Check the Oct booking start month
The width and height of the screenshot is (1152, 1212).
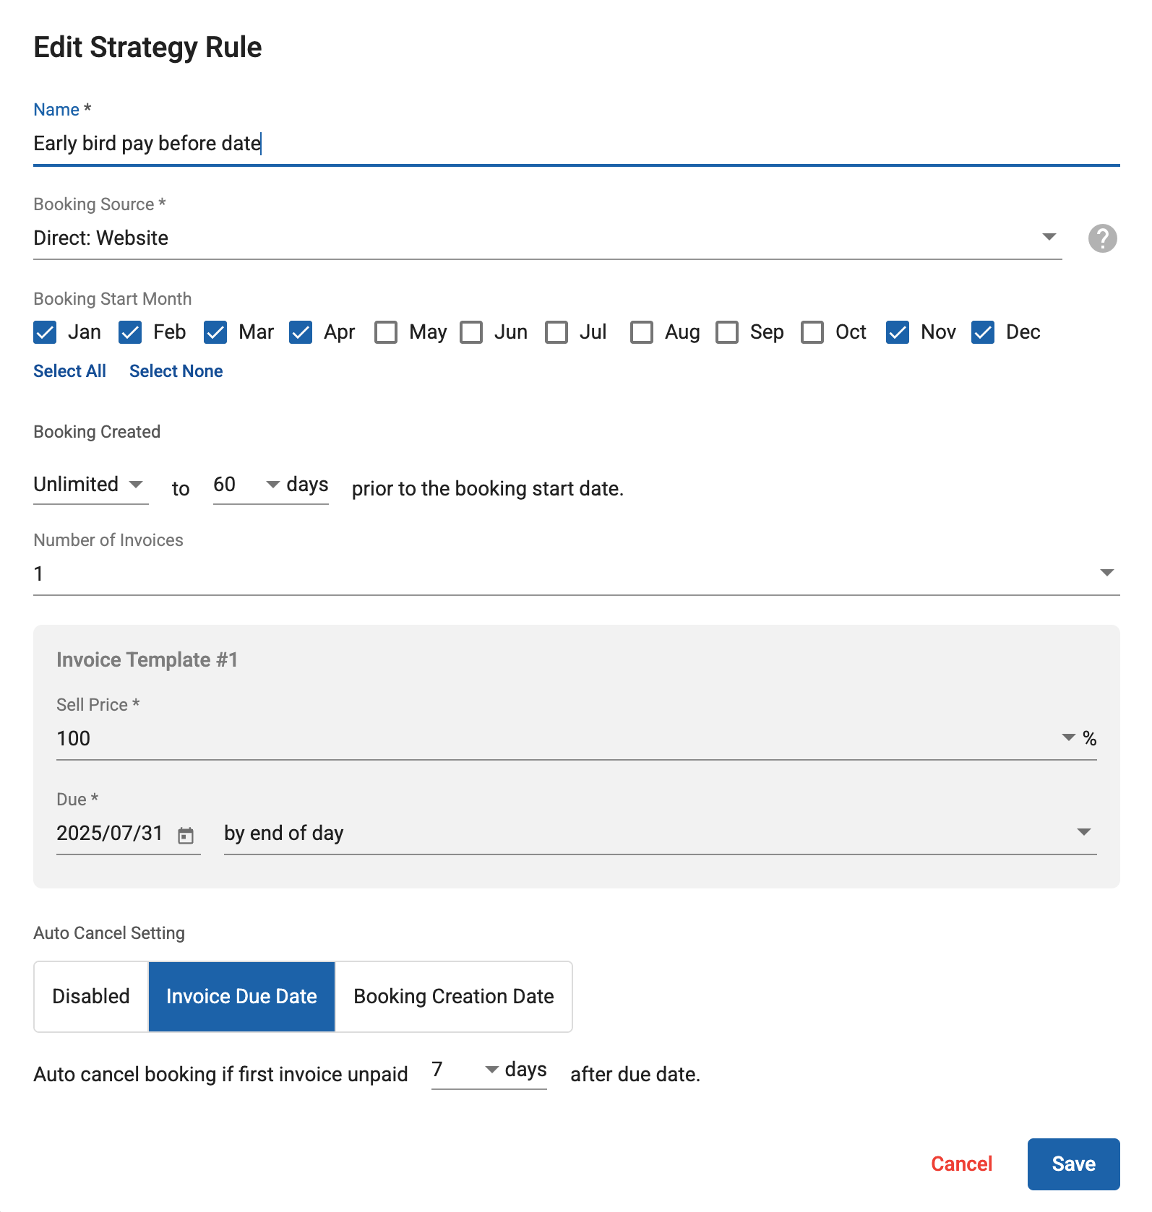coord(812,332)
